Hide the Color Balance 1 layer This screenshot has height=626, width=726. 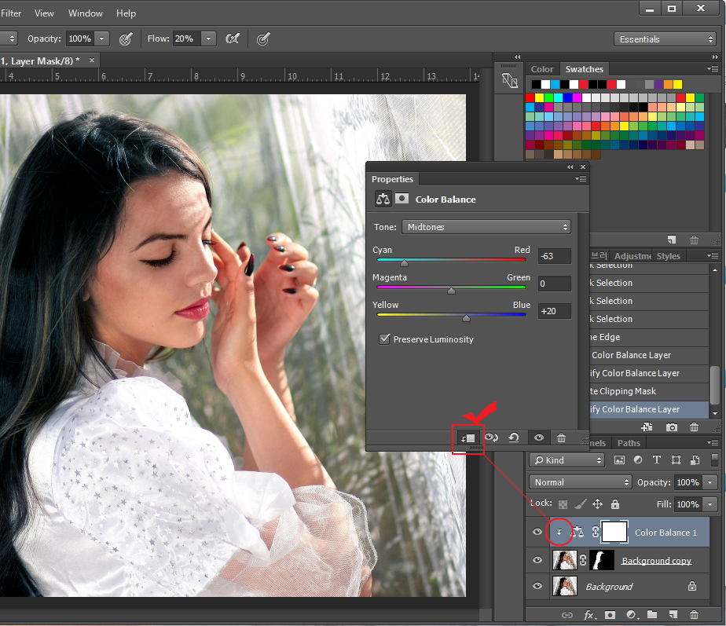tap(537, 532)
